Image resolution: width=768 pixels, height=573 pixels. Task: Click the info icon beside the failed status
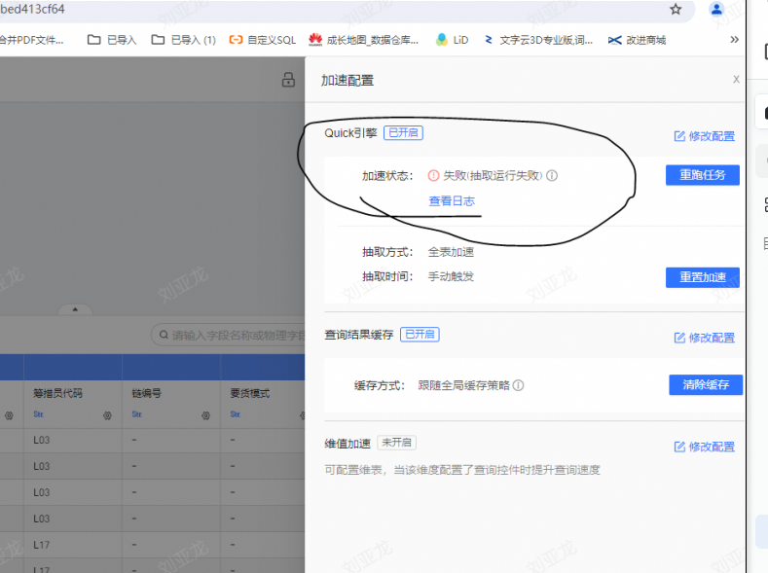click(552, 176)
